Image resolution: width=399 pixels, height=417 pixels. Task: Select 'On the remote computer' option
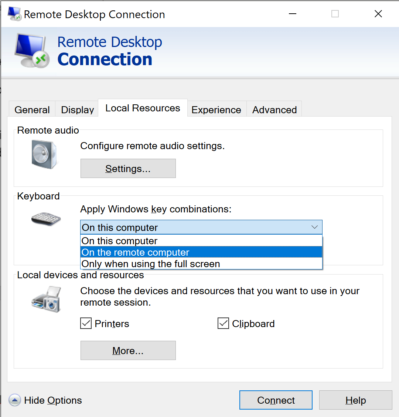pyautogui.click(x=201, y=252)
